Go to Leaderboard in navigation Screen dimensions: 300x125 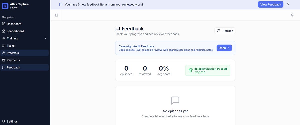(x=24, y=31)
